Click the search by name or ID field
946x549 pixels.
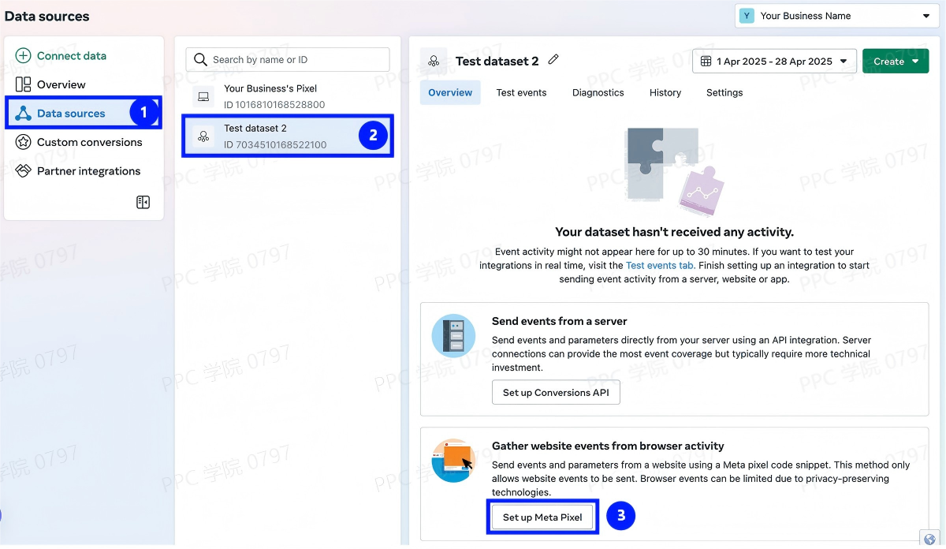coord(288,60)
